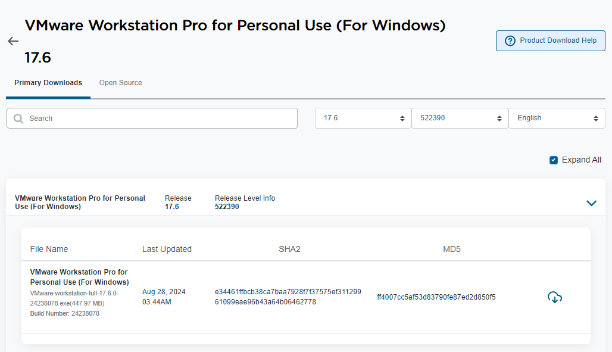
Task: Click the download cloud icon
Action: (555, 297)
